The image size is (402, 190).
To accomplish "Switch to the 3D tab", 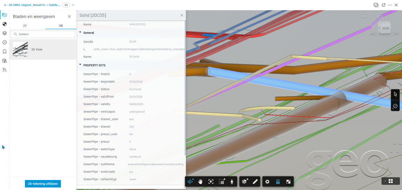I will coord(61,25).
